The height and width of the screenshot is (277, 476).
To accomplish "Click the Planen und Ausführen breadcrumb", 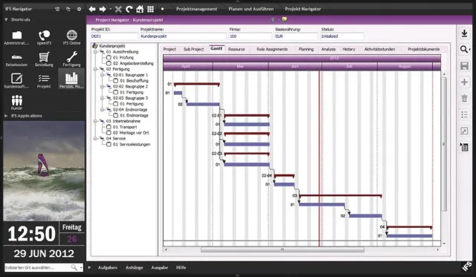I will [x=251, y=9].
